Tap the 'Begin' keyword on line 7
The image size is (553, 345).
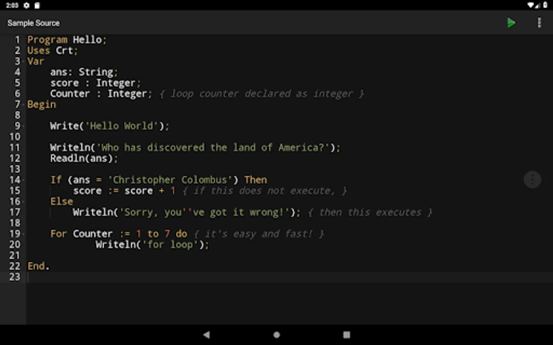(41, 104)
